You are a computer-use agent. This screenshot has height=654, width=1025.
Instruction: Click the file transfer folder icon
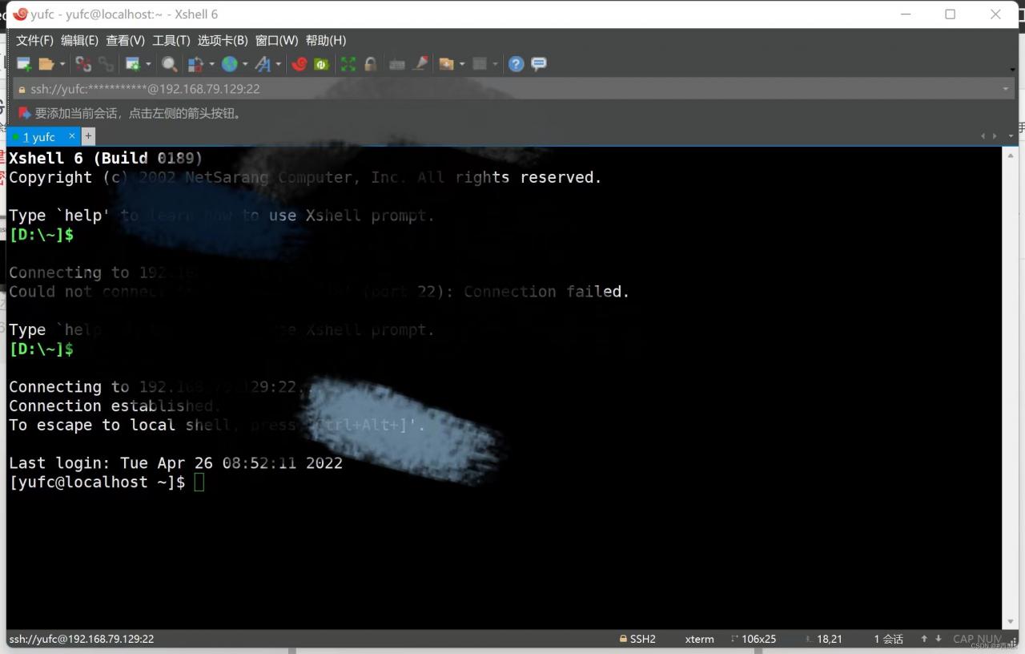[x=447, y=64]
